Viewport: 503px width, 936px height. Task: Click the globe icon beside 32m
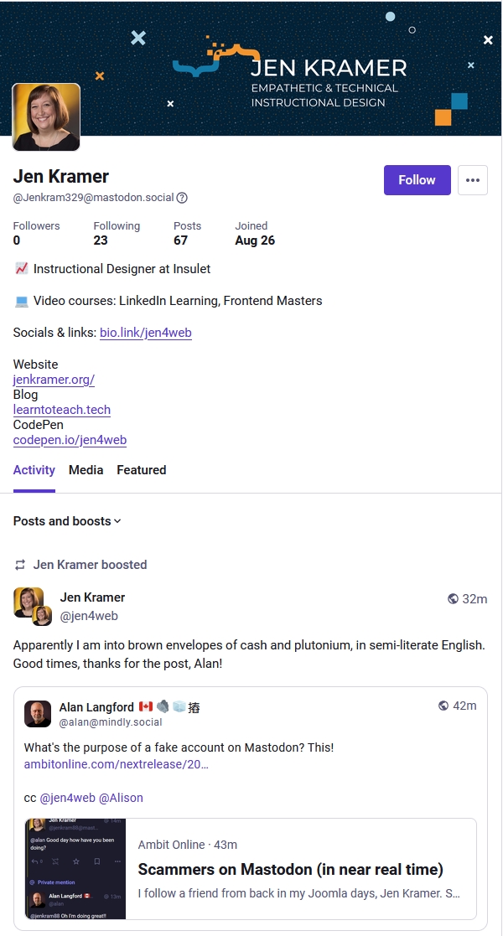coord(453,599)
